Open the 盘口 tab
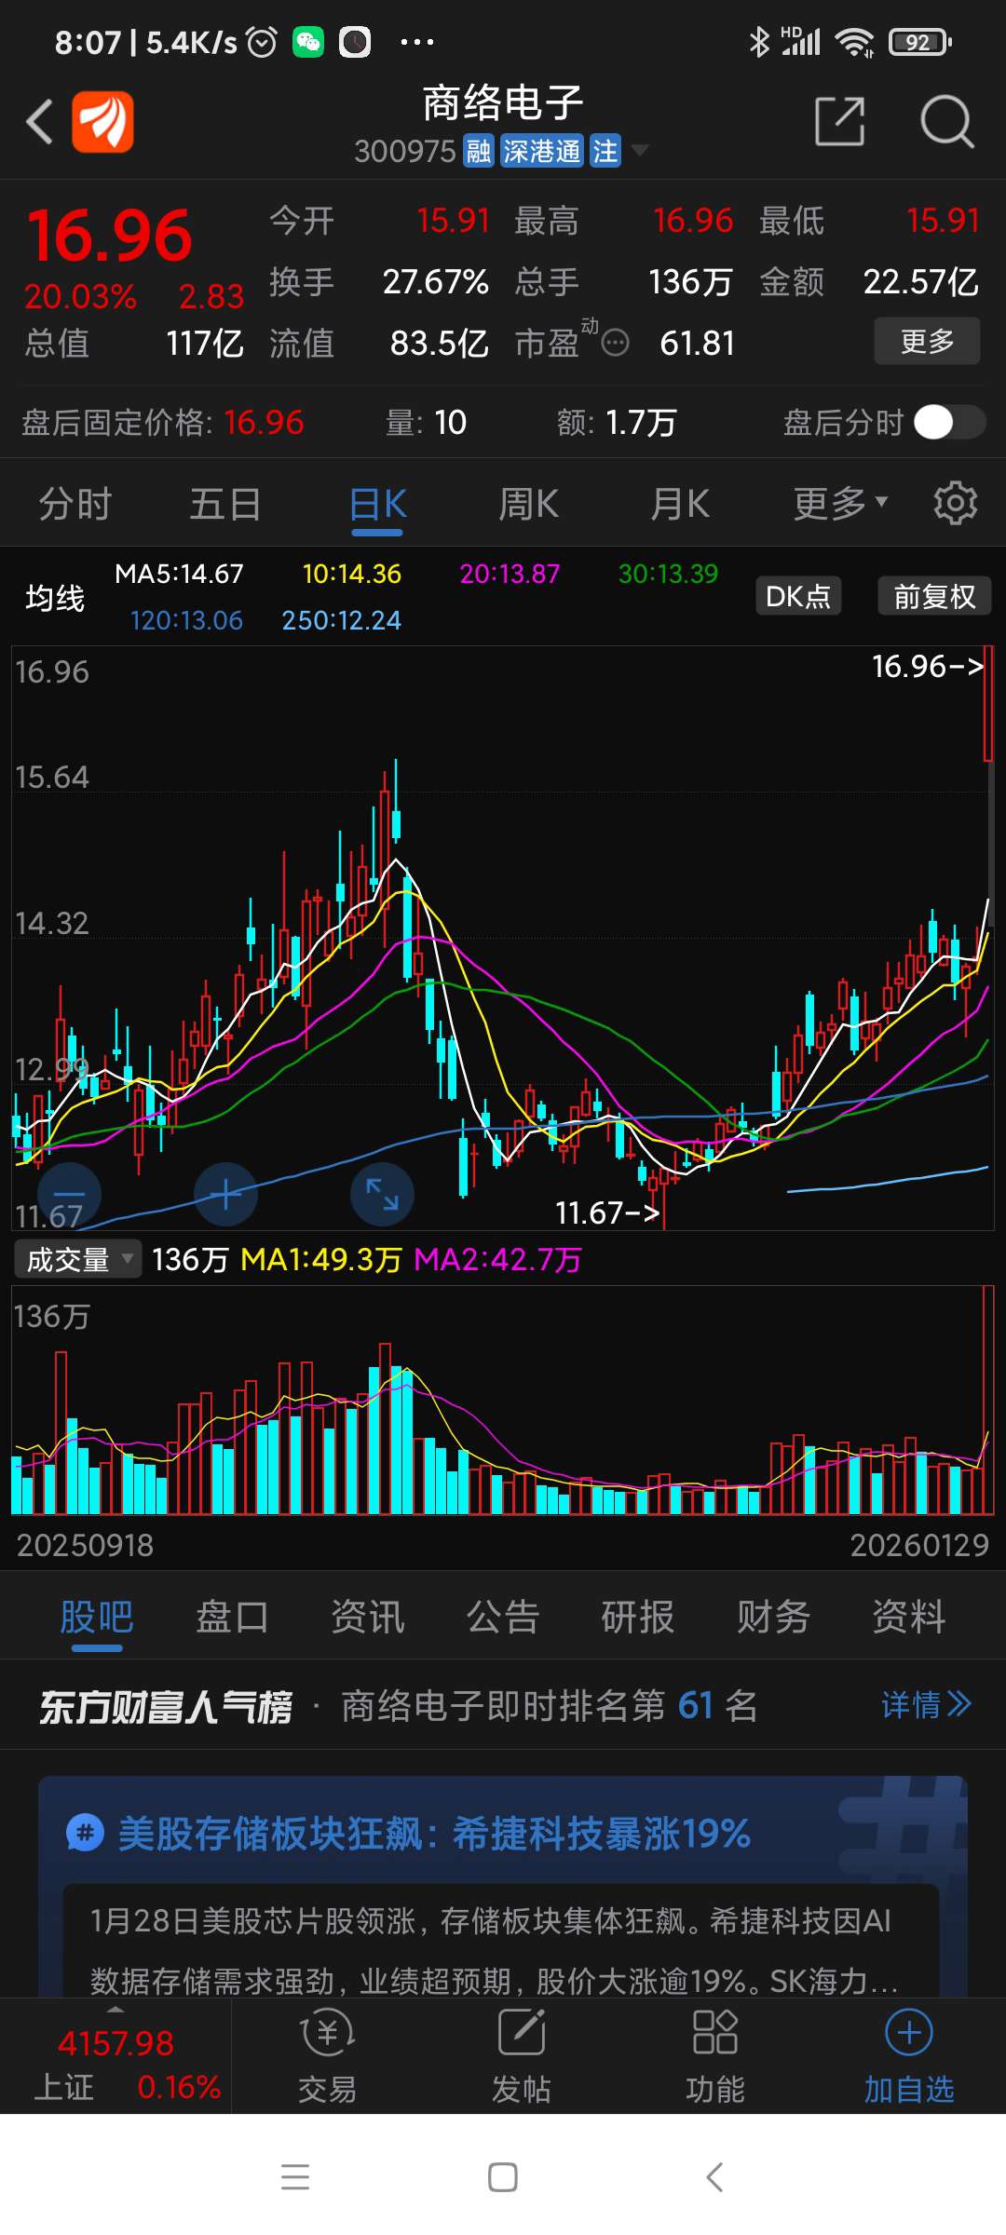 click(232, 1617)
